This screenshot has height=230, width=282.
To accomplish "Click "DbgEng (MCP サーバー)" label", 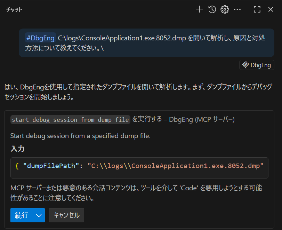I will pyautogui.click(x=202, y=119).
